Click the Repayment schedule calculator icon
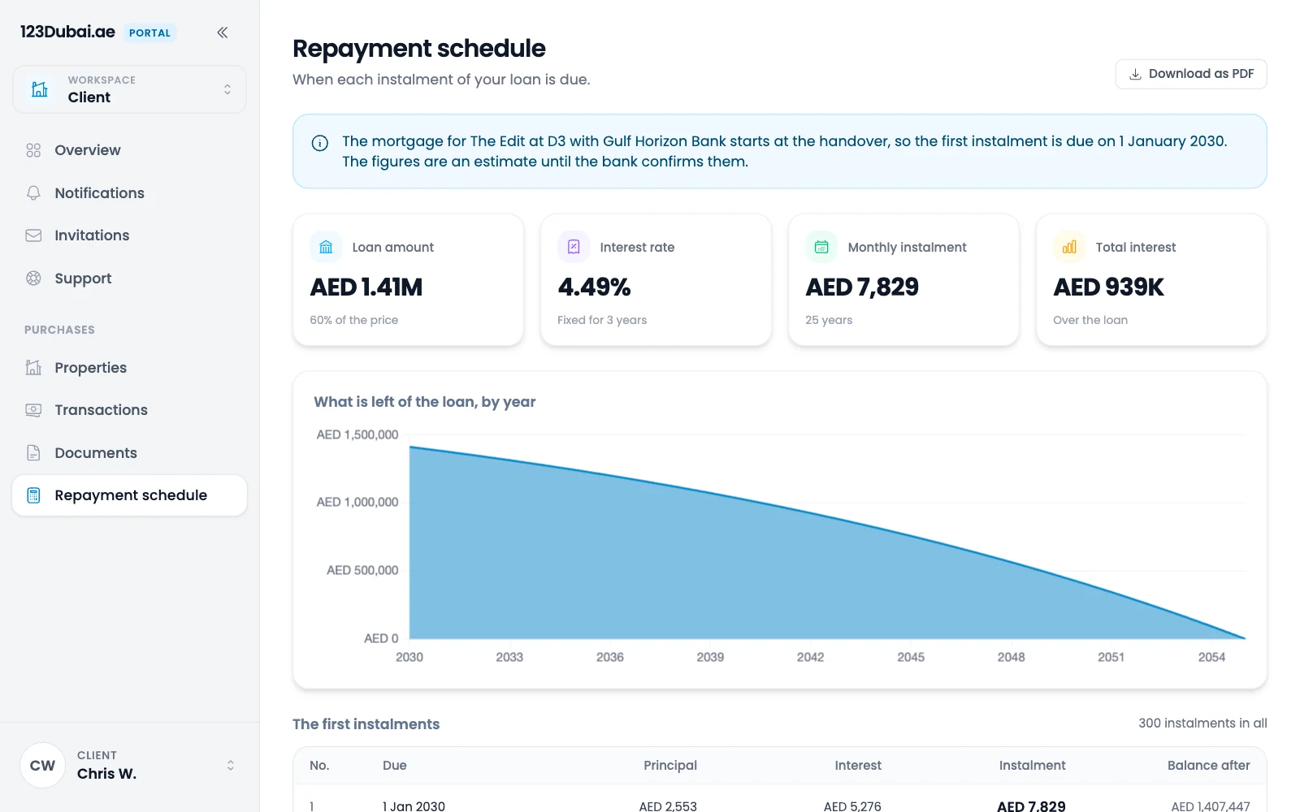Screen dimensions: 1300x812 tap(33, 495)
